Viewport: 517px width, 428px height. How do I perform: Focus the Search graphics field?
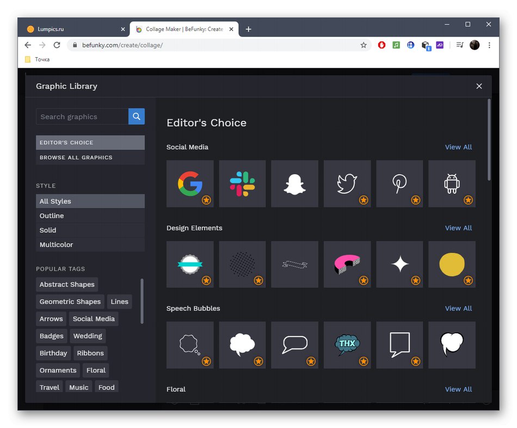[82, 117]
